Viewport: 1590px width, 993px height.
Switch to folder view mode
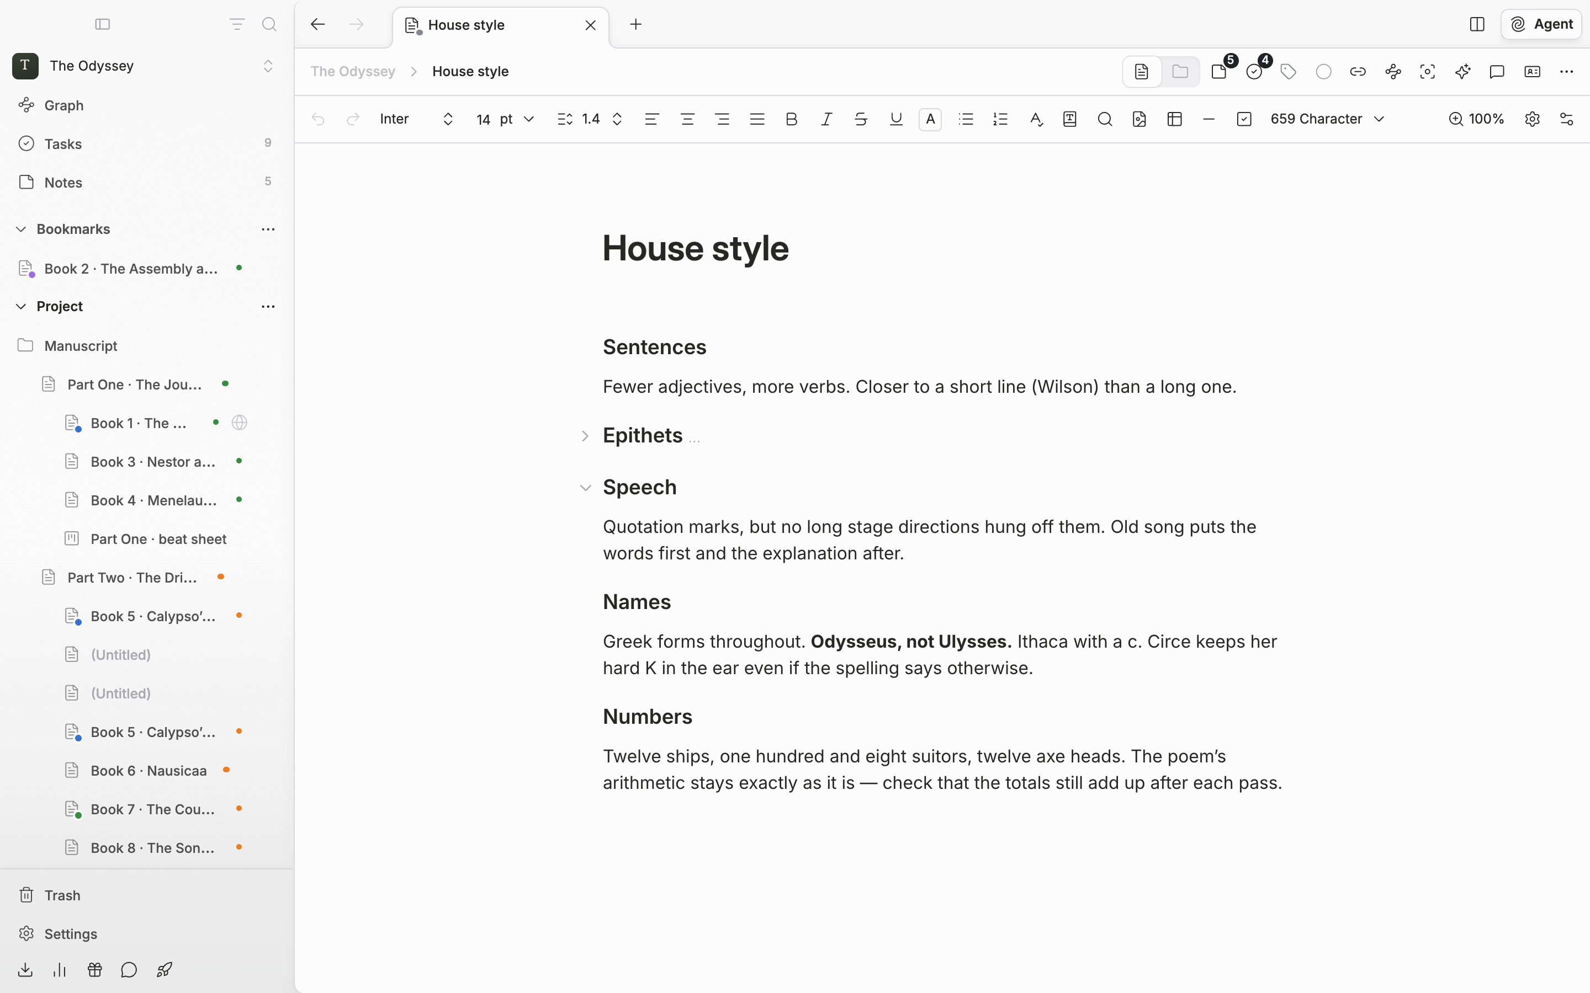click(1180, 72)
